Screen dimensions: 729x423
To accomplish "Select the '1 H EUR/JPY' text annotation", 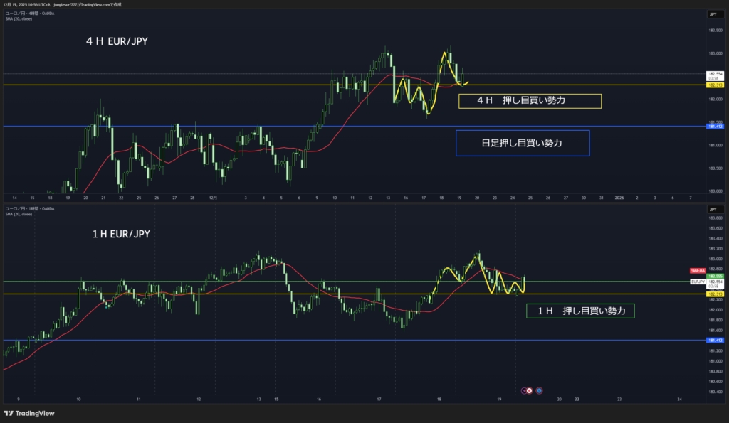I will click(x=122, y=234).
